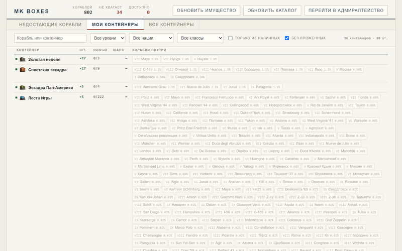Screen dimensions: 402x251
Task: Click the V Rio de Janeiro chip
Action: coord(325,105)
